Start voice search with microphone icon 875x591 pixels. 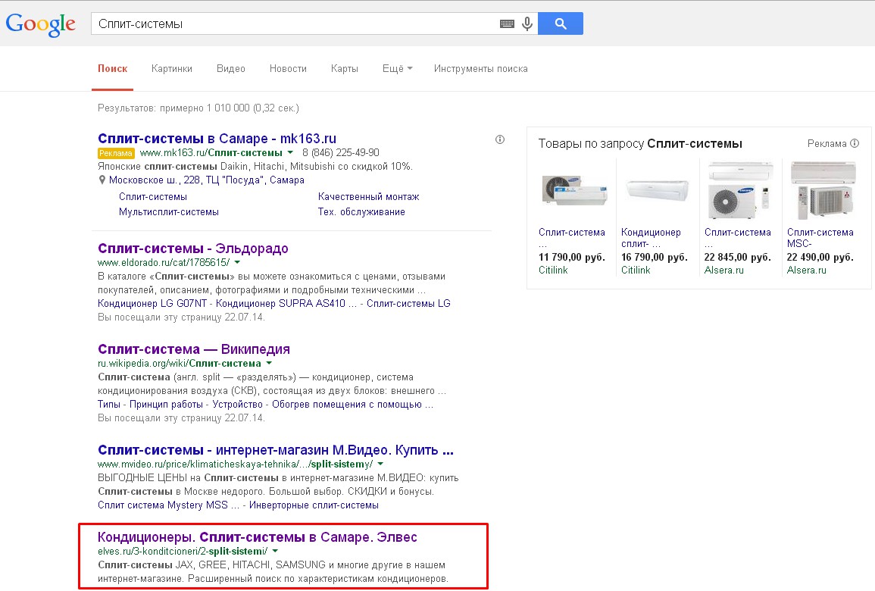click(527, 24)
